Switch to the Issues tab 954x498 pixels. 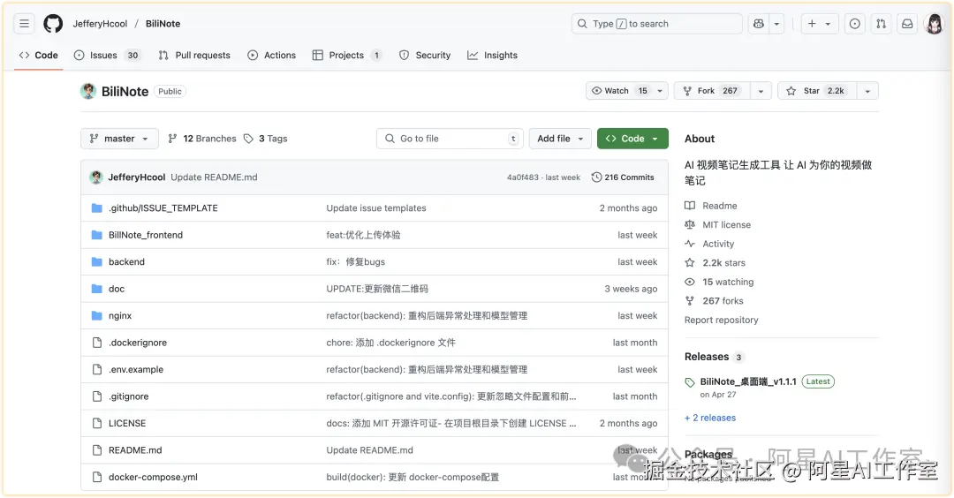point(107,55)
